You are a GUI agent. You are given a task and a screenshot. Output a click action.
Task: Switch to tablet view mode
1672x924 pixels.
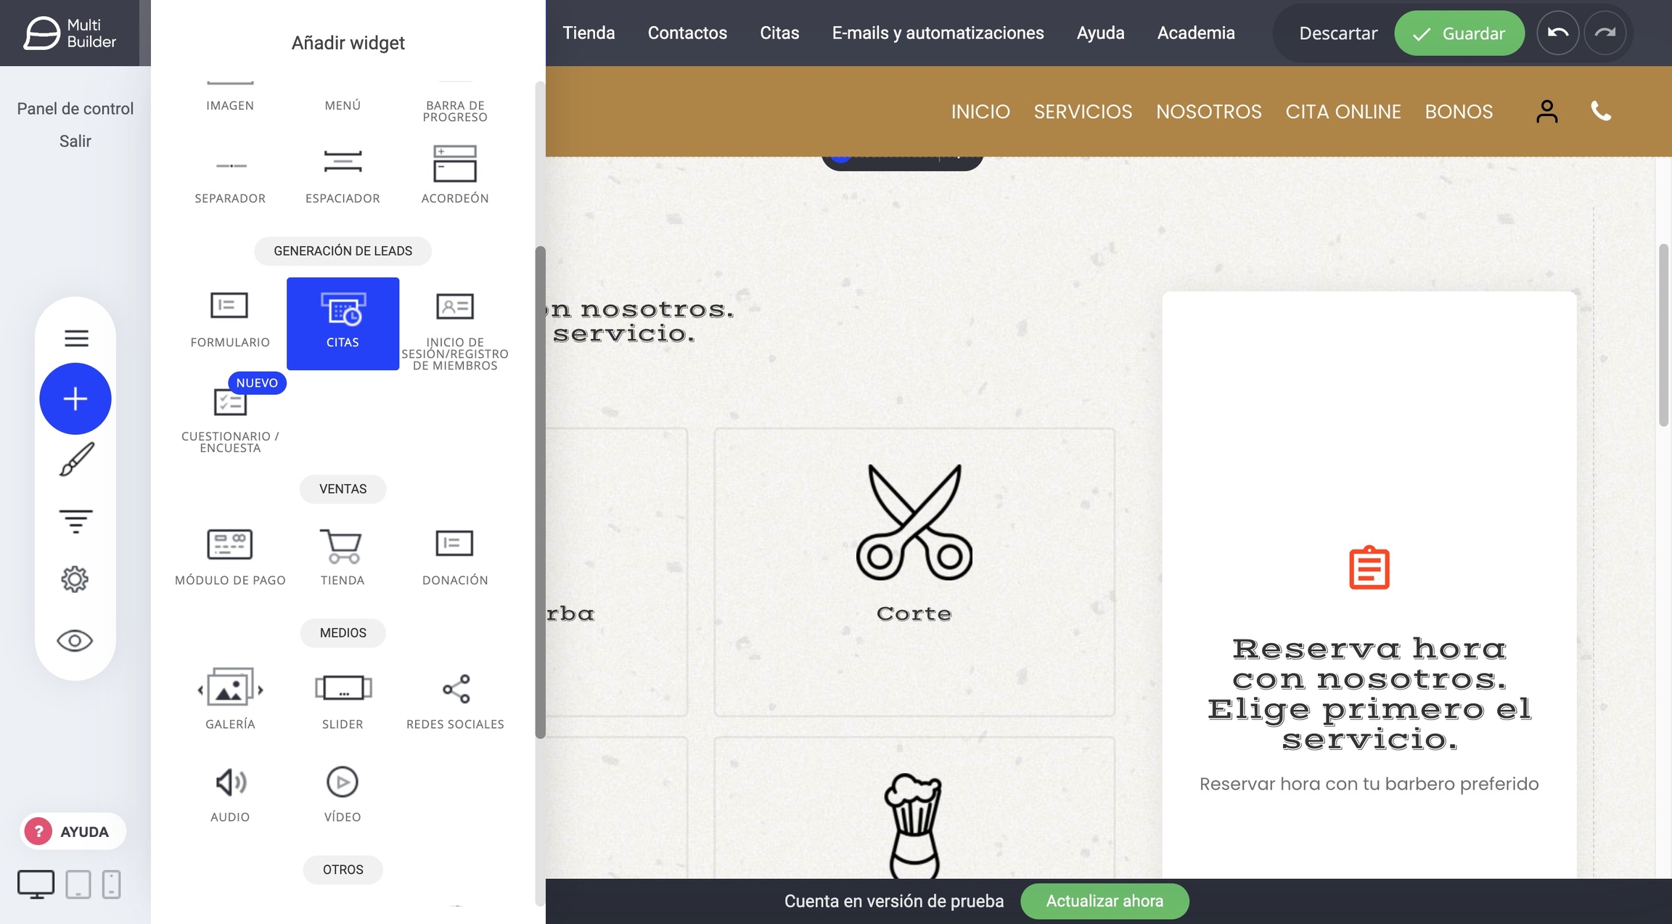tap(78, 884)
